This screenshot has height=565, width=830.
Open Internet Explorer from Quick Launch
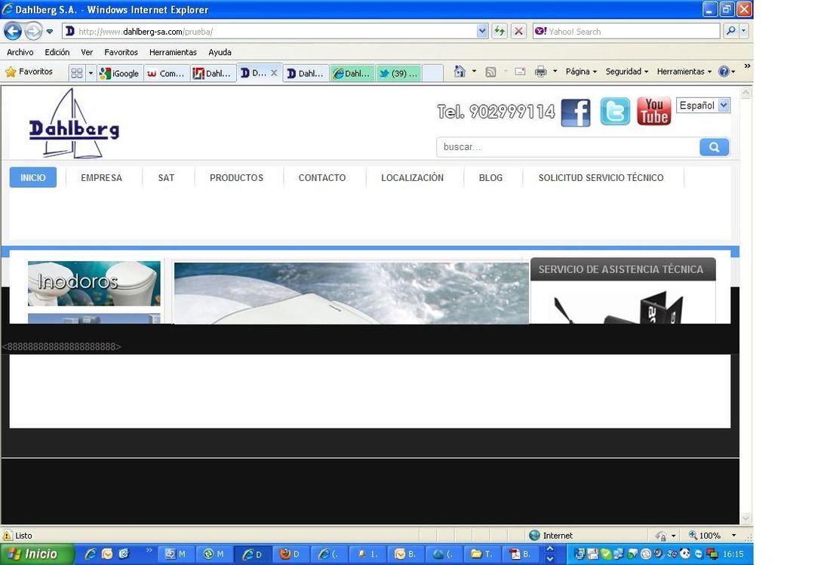(x=91, y=554)
